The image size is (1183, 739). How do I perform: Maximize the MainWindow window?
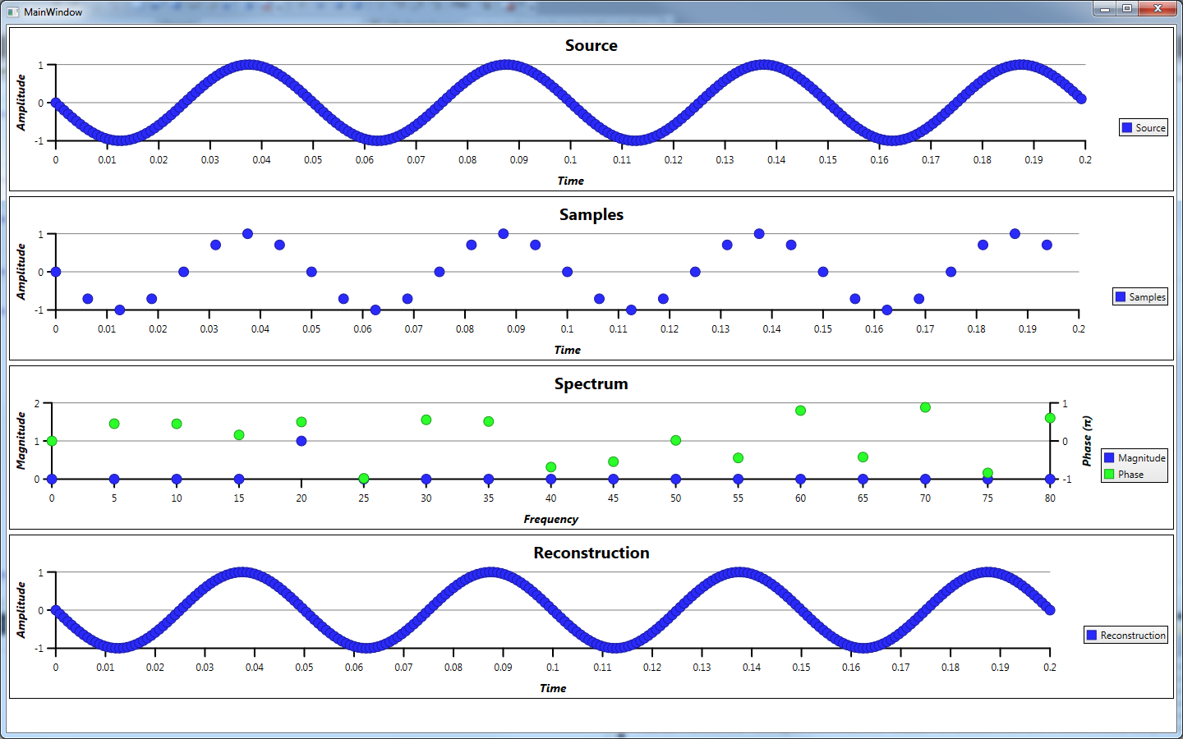click(x=1127, y=9)
